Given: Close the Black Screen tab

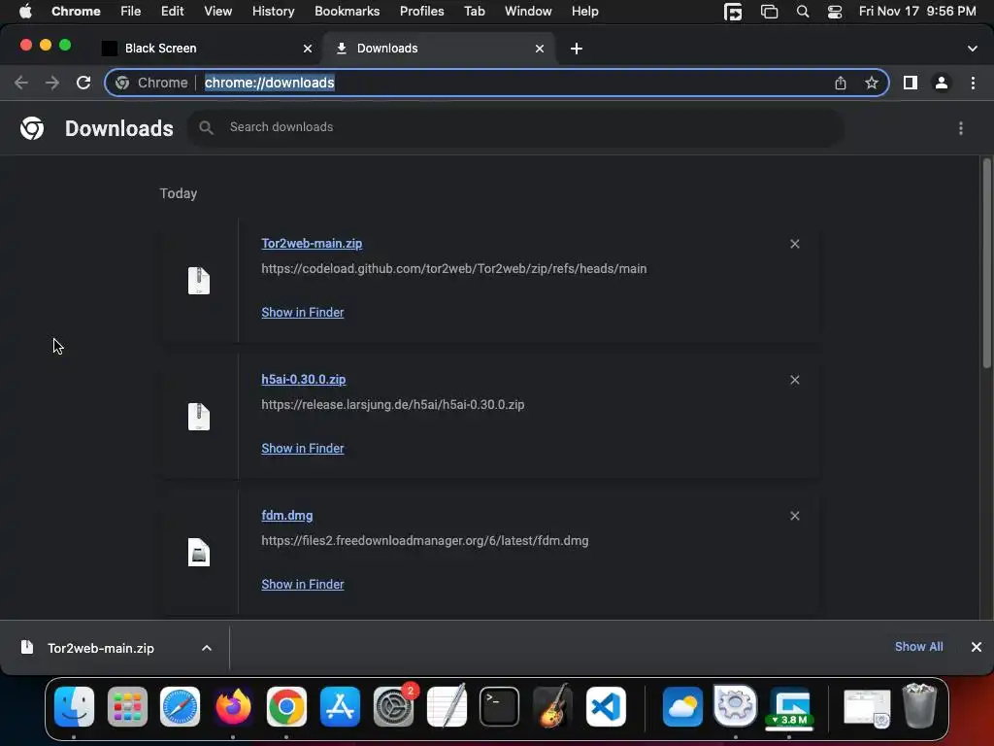Looking at the screenshot, I should (x=308, y=49).
